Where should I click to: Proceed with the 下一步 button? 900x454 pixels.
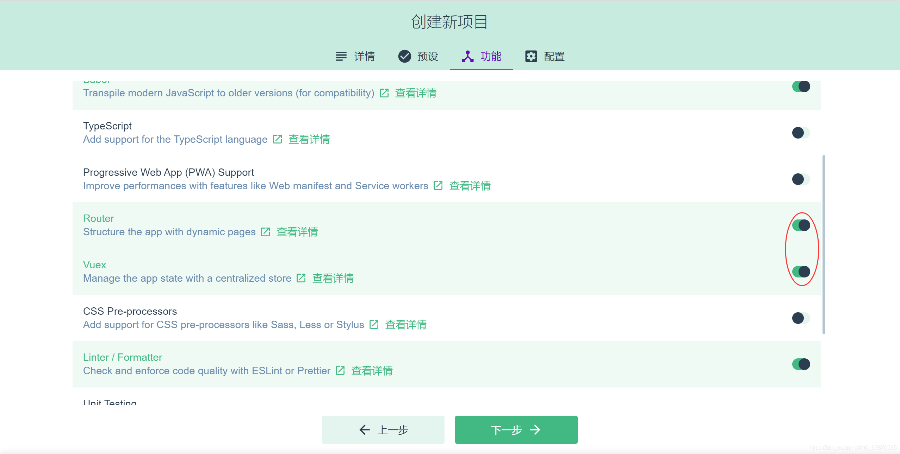click(516, 430)
